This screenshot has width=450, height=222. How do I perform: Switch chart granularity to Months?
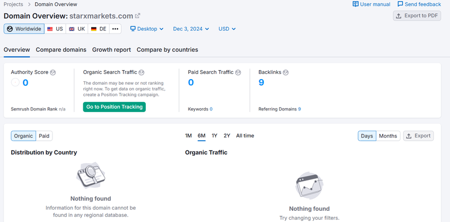pyautogui.click(x=388, y=136)
